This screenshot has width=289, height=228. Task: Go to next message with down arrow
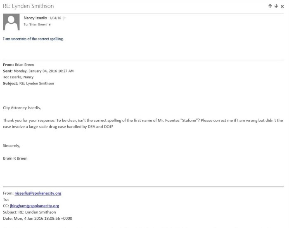coord(276,6)
